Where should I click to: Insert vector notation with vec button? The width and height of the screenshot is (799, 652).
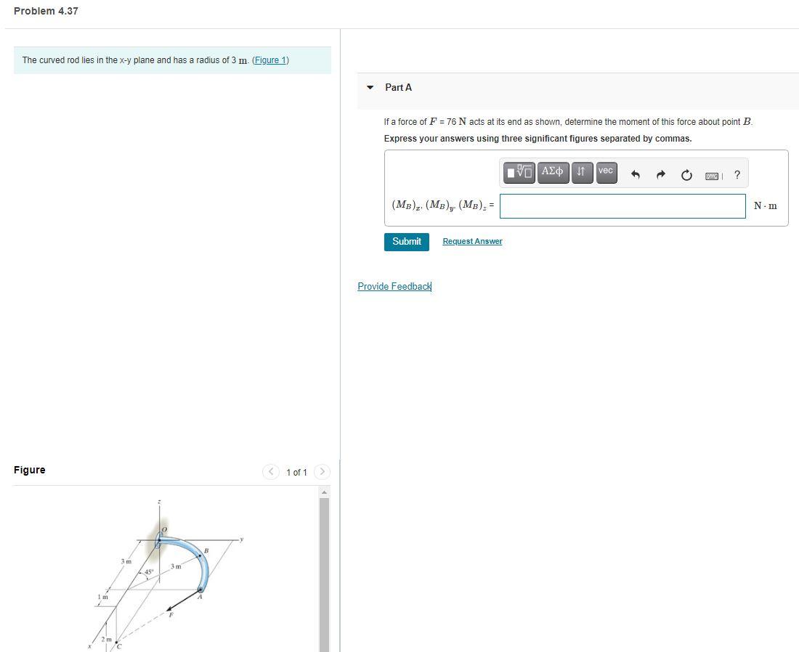tap(606, 172)
